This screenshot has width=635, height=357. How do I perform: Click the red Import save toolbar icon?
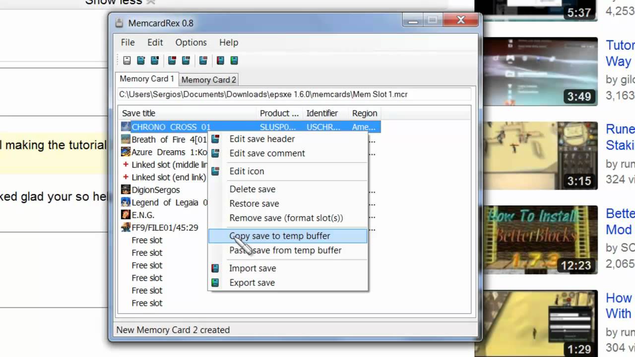[x=220, y=60]
